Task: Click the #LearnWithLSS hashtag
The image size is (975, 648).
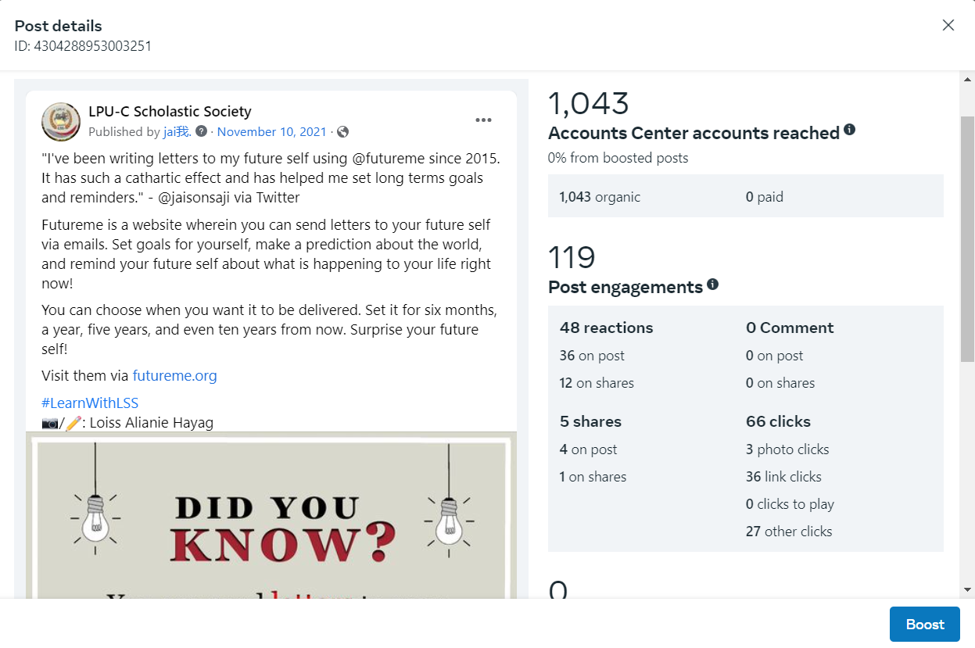Action: (90, 403)
